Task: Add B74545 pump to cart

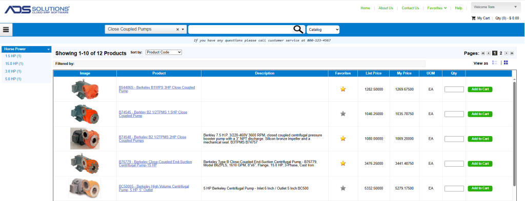Action: (x=480, y=114)
